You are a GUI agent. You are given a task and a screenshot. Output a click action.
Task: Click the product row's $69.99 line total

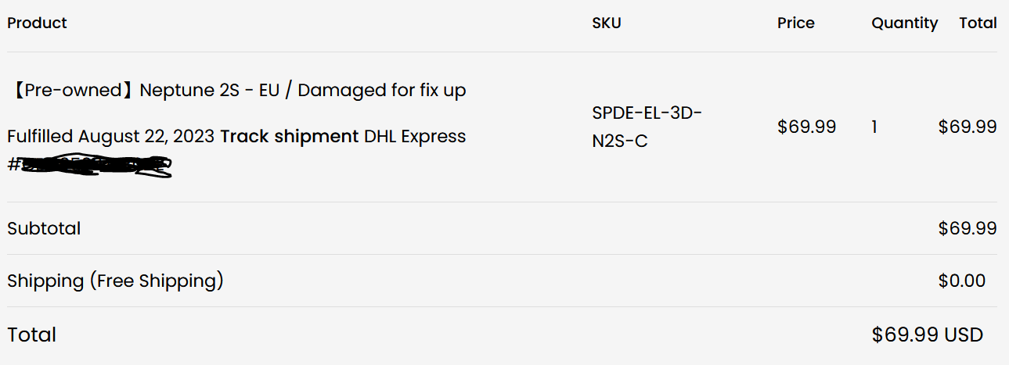967,127
